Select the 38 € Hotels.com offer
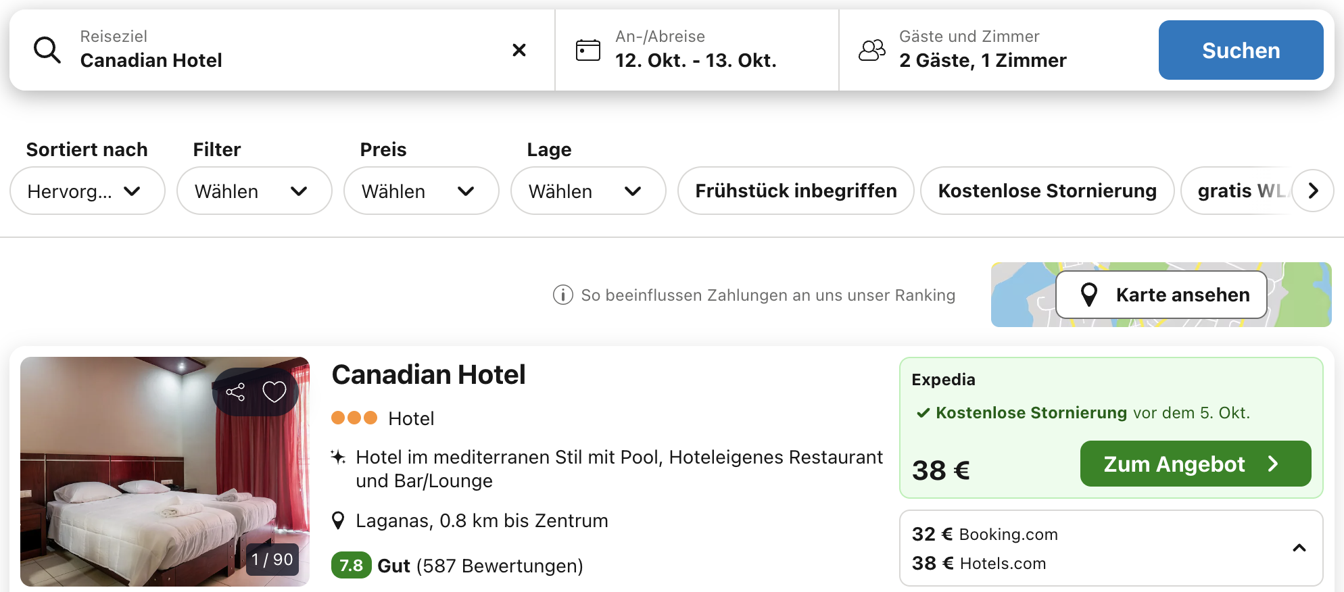 tap(979, 564)
